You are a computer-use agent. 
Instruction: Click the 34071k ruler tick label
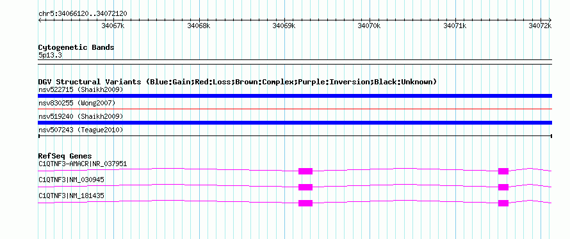[455, 26]
